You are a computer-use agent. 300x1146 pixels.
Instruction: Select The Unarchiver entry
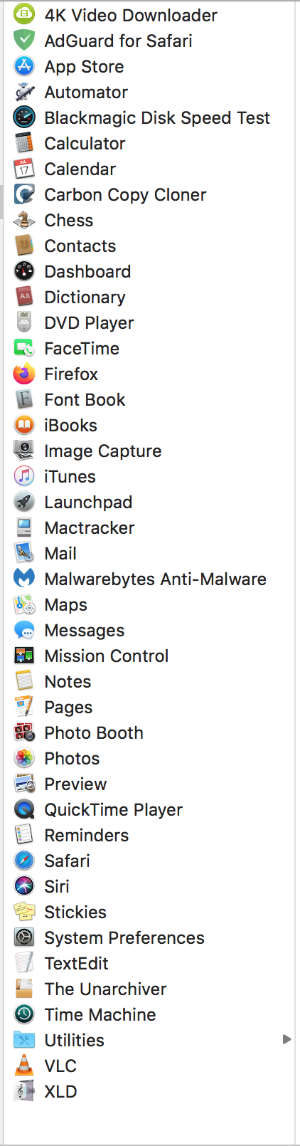pyautogui.click(x=149, y=989)
